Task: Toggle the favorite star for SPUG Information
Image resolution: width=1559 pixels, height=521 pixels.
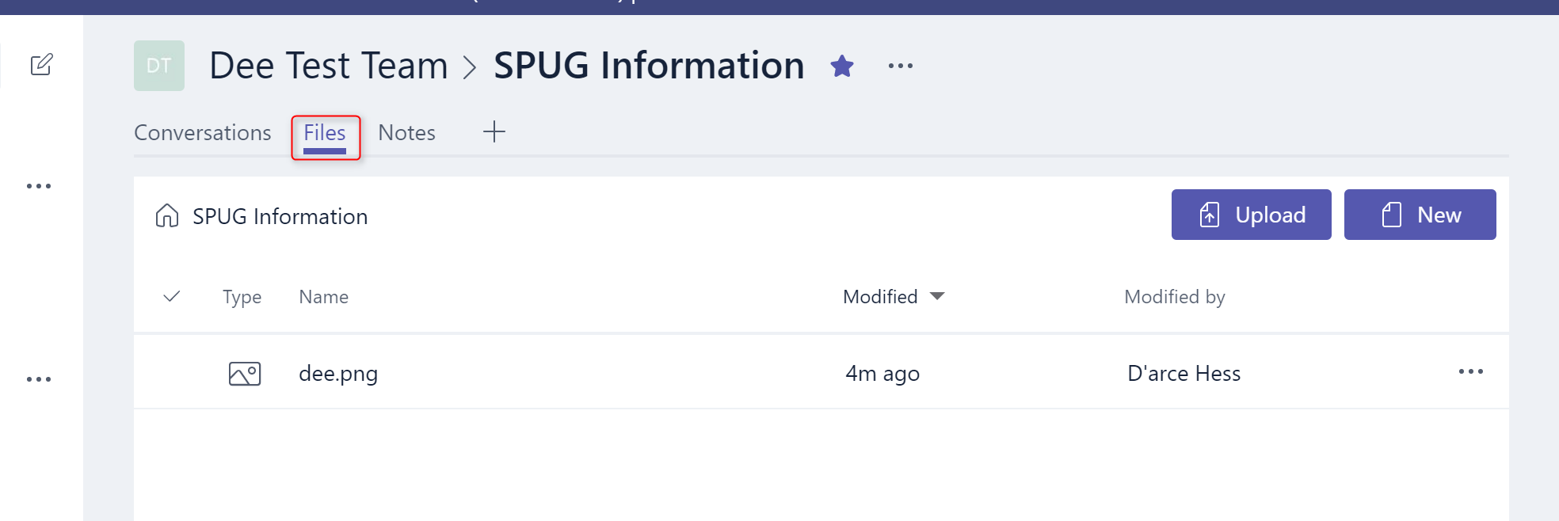Action: (842, 66)
